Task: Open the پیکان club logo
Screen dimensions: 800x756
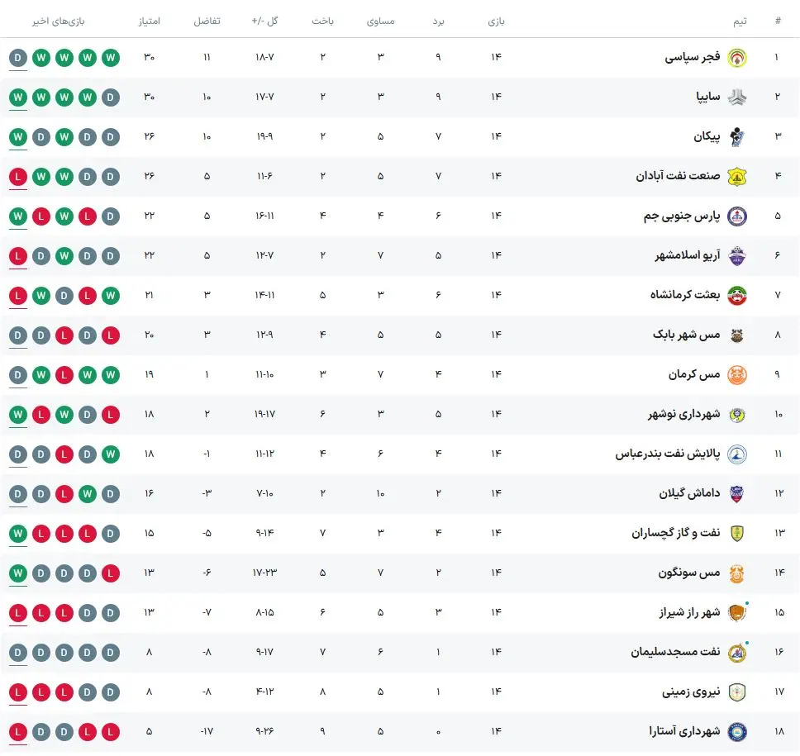Action: click(736, 137)
